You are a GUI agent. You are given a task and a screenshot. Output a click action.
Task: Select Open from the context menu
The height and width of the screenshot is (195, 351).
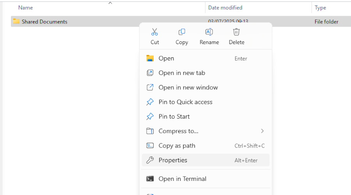(206, 58)
